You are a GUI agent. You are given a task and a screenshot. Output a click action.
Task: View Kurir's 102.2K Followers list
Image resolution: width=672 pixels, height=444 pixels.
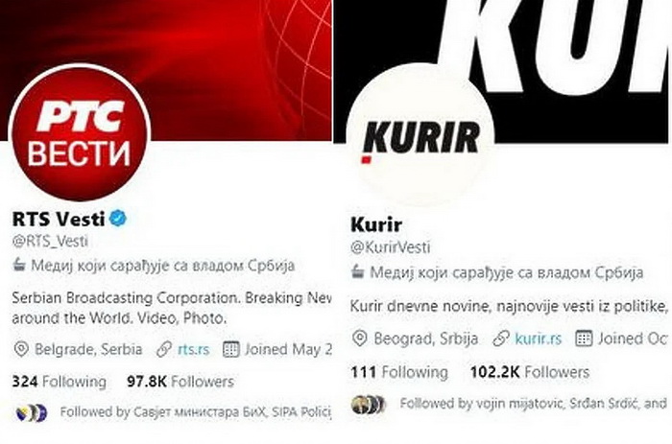530,372
